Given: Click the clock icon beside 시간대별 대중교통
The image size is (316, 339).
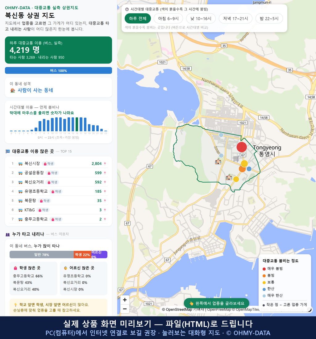Looking at the screenshot, I should click(x=127, y=9).
